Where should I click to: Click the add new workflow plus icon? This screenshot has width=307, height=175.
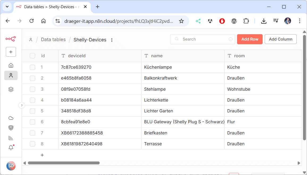click(11, 52)
